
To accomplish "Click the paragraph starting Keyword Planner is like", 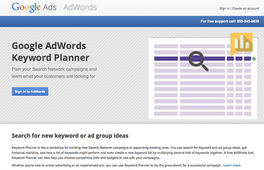I will tap(133, 153).
